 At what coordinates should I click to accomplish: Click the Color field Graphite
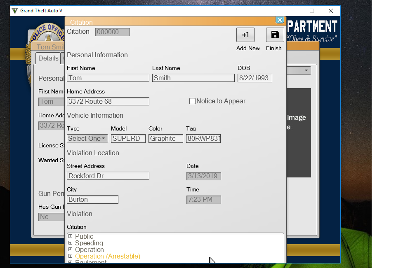(x=166, y=138)
